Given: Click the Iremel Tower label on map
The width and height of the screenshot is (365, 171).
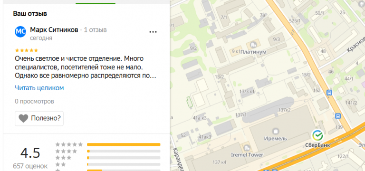Looking at the screenshot, I should (247, 155).
